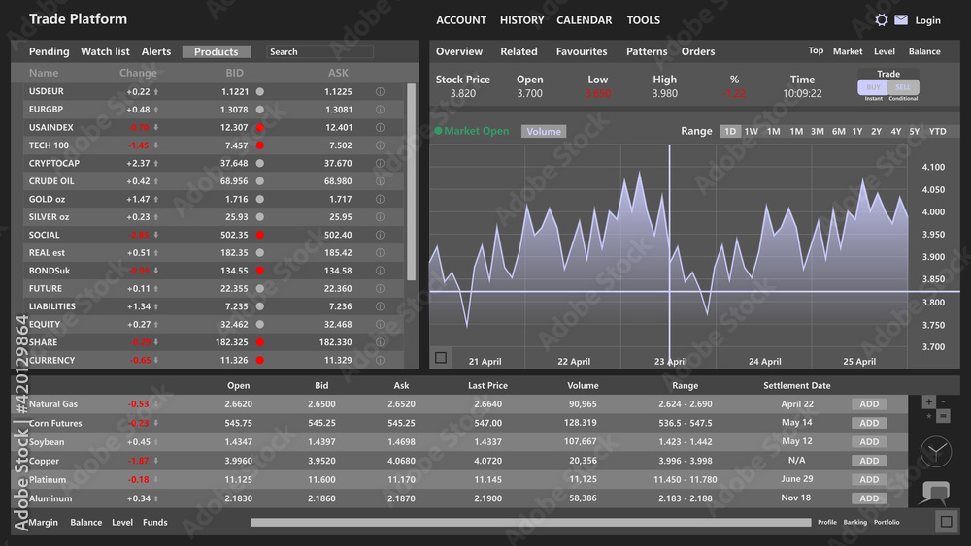Switch to the Watch list tab
The width and height of the screenshot is (971, 546).
(x=105, y=51)
